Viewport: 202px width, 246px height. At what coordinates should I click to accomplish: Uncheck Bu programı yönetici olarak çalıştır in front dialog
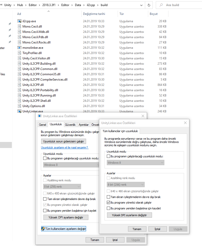coord(108,203)
